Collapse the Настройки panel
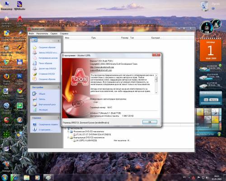 click(59, 87)
